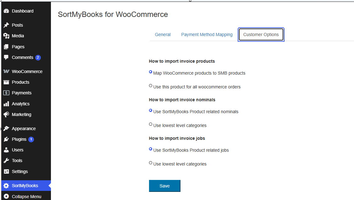
Task: Click the Comments speech bubble icon
Action: [x=6, y=57]
